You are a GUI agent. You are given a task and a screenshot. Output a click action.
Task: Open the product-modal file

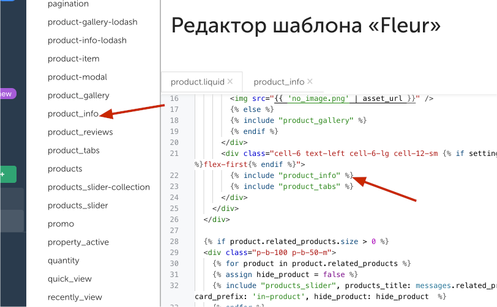coord(77,77)
